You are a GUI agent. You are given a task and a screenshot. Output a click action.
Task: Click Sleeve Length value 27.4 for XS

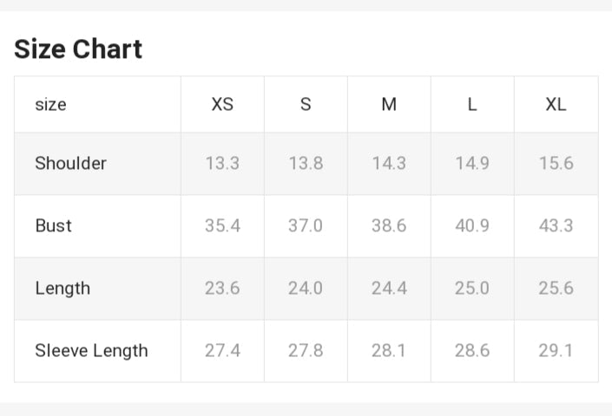pyautogui.click(x=222, y=350)
